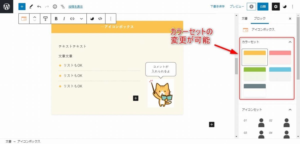Viewport: 300px width, 144px height.
Task: Open the list view outline icon
Action: 63,7
